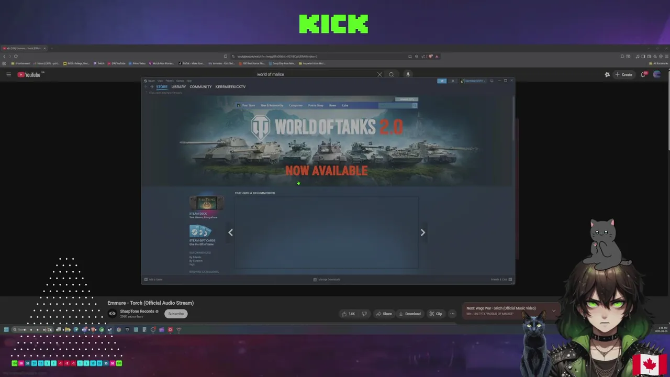
Task: Open Manage Downloads in Steam footer
Action: [327, 280]
